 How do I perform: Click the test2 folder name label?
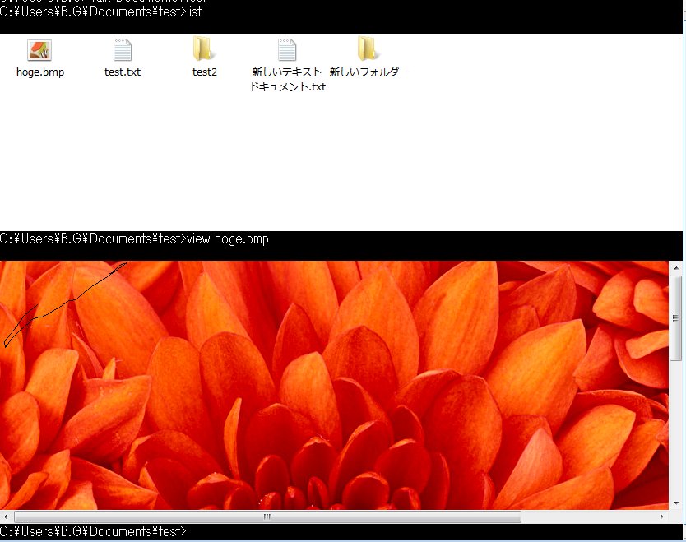tap(205, 72)
